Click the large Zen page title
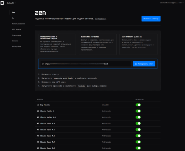This screenshot has height=151, width=185. point(40,13)
